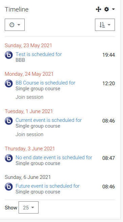Open "Test is scheduled for" event link
The image size is (123, 222).
[39, 54]
